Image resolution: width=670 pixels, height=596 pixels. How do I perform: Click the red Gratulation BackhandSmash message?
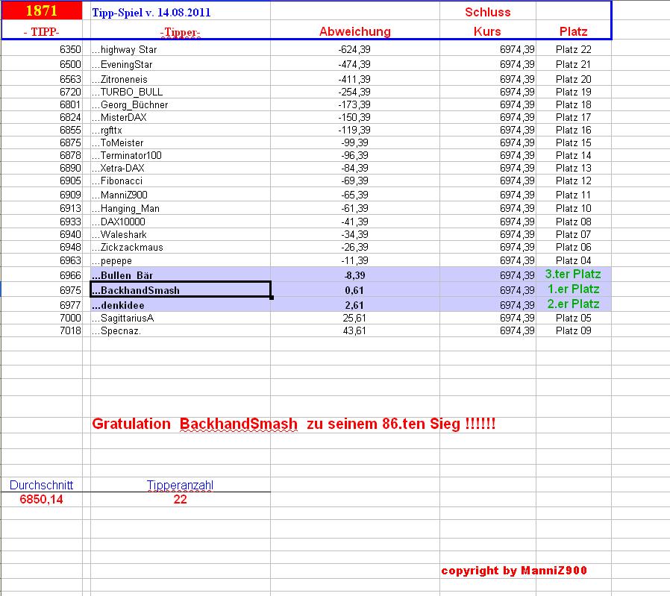[x=293, y=424]
